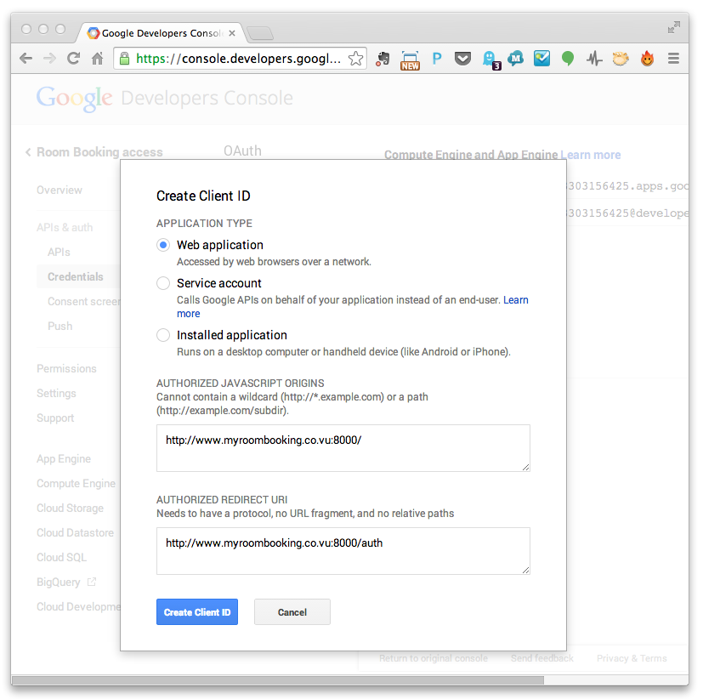Viewport: 703px width, 699px height.
Task: Open Push sidebar item
Action: coord(60,326)
